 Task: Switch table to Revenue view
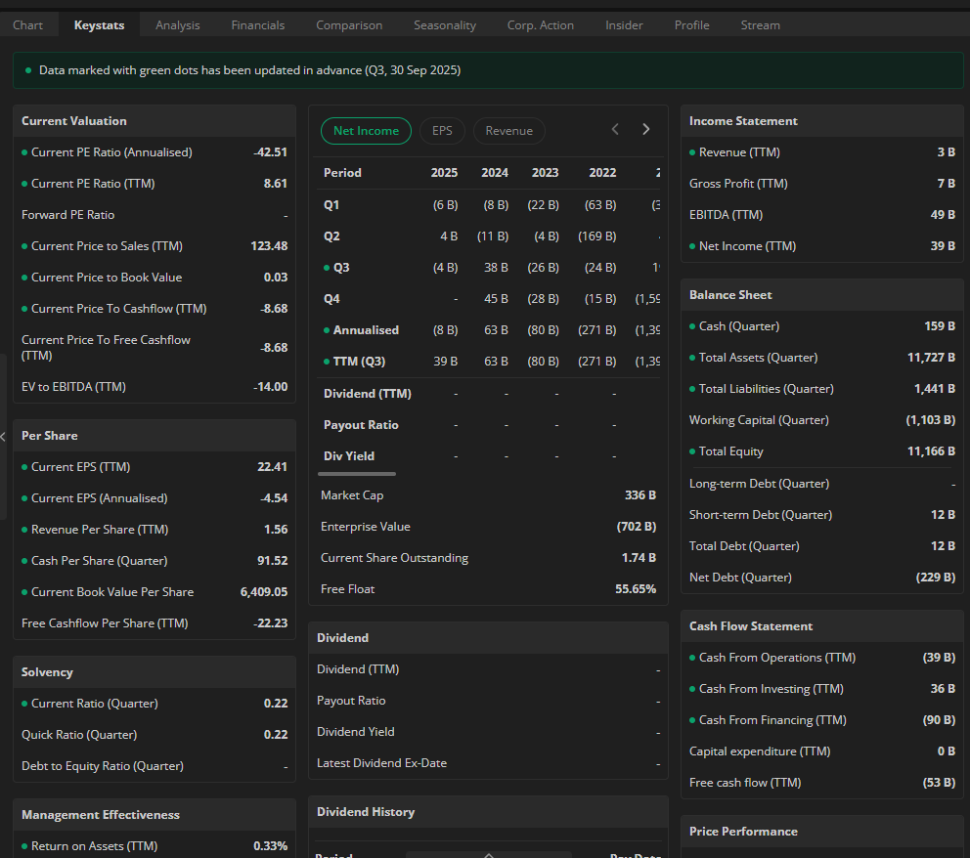pyautogui.click(x=508, y=131)
